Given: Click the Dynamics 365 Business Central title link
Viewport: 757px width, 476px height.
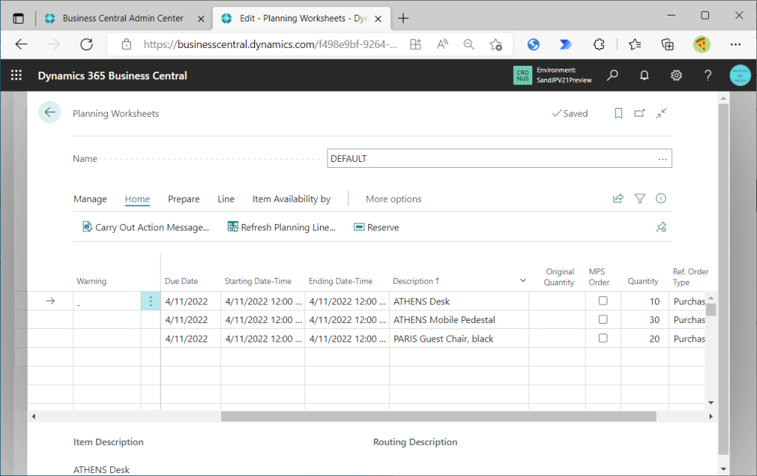Looking at the screenshot, I should pos(112,76).
